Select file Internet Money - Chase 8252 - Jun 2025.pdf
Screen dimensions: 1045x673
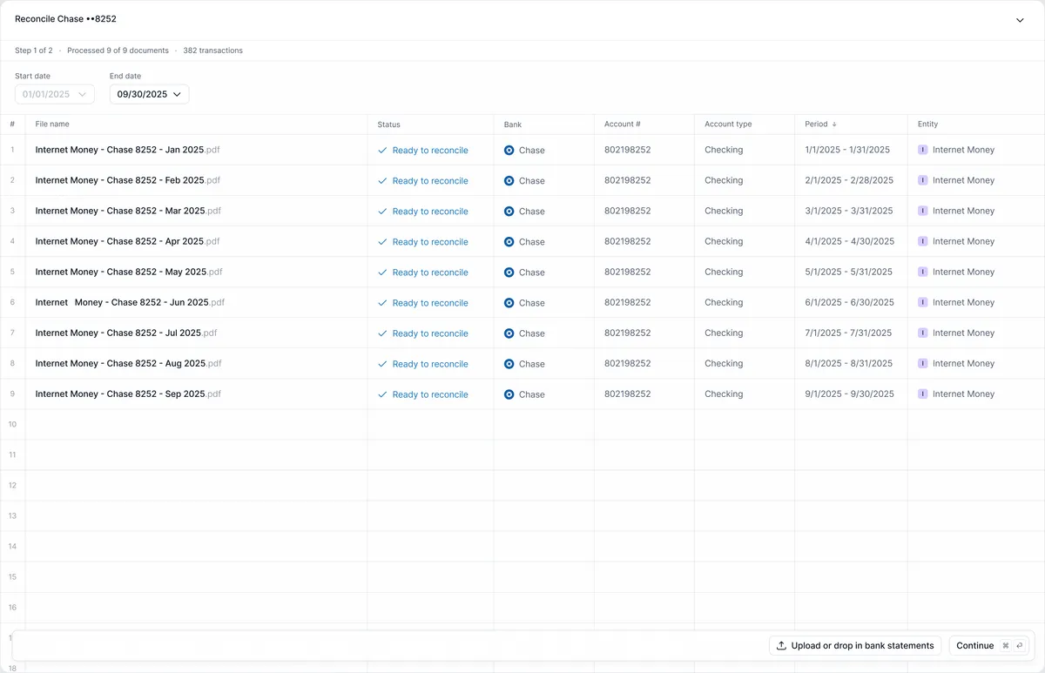[x=130, y=302]
